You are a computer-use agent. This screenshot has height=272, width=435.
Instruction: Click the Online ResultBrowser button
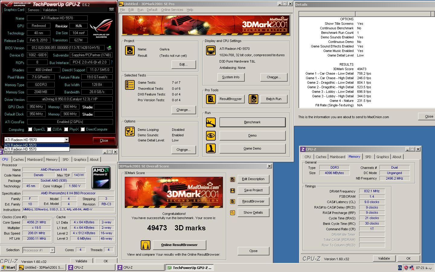[179, 245]
